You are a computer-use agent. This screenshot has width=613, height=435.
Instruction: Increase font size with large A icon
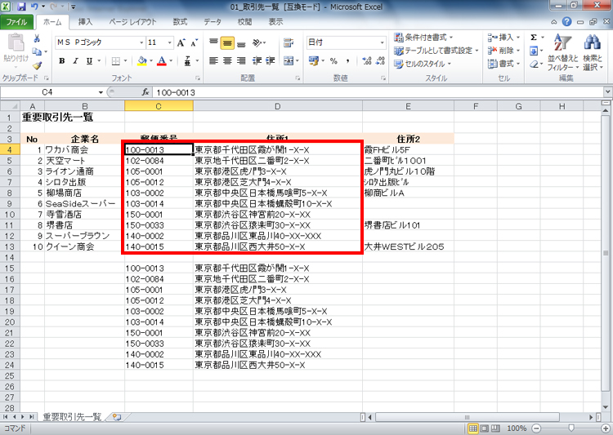pyautogui.click(x=181, y=42)
